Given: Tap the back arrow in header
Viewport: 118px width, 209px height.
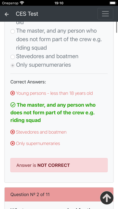Looking at the screenshot, I should click(7, 14).
